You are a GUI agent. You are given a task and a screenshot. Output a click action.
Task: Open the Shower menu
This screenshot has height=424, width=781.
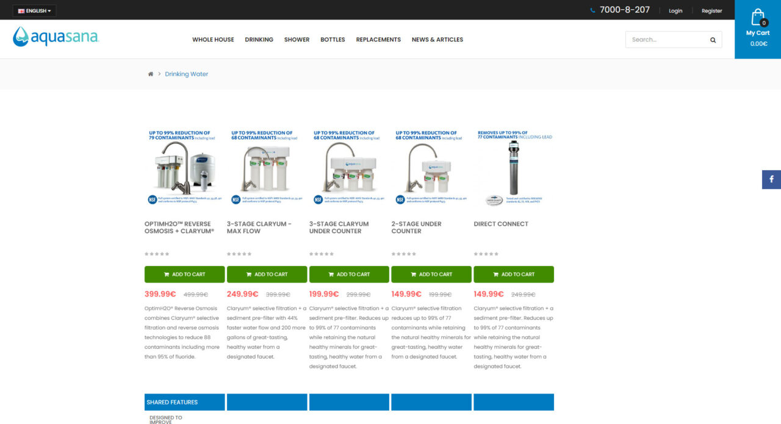pyautogui.click(x=297, y=40)
